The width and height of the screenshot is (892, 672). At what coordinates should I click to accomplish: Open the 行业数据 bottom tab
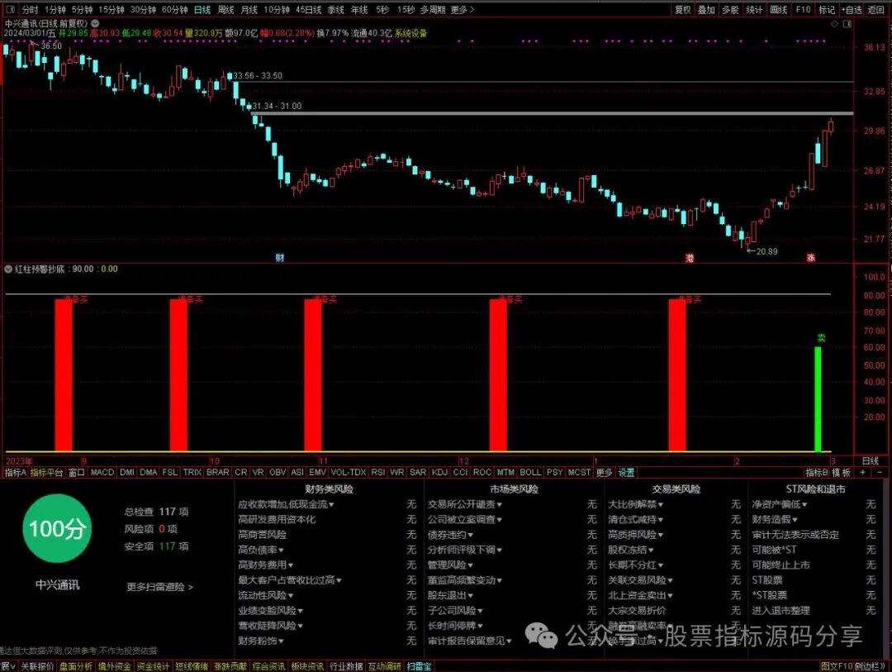tap(346, 666)
